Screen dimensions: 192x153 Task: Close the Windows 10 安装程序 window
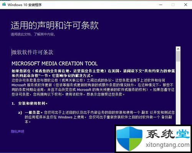click(185, 5)
